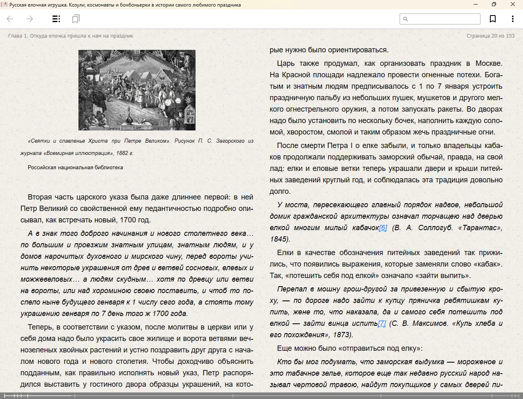
Task: Go back using the left arrow
Action: tap(10, 19)
